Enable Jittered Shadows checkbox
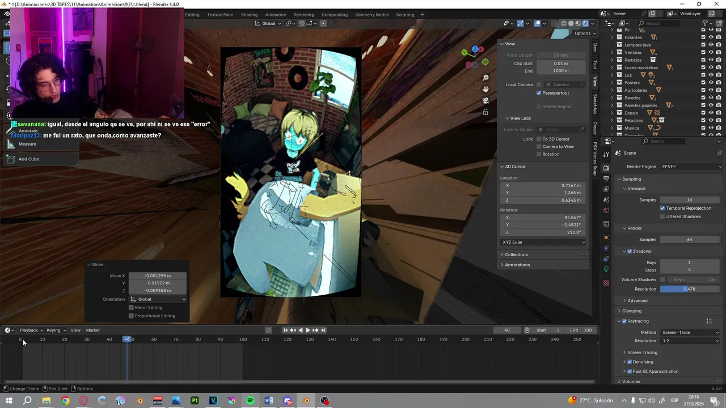The width and height of the screenshot is (726, 408). [662, 216]
